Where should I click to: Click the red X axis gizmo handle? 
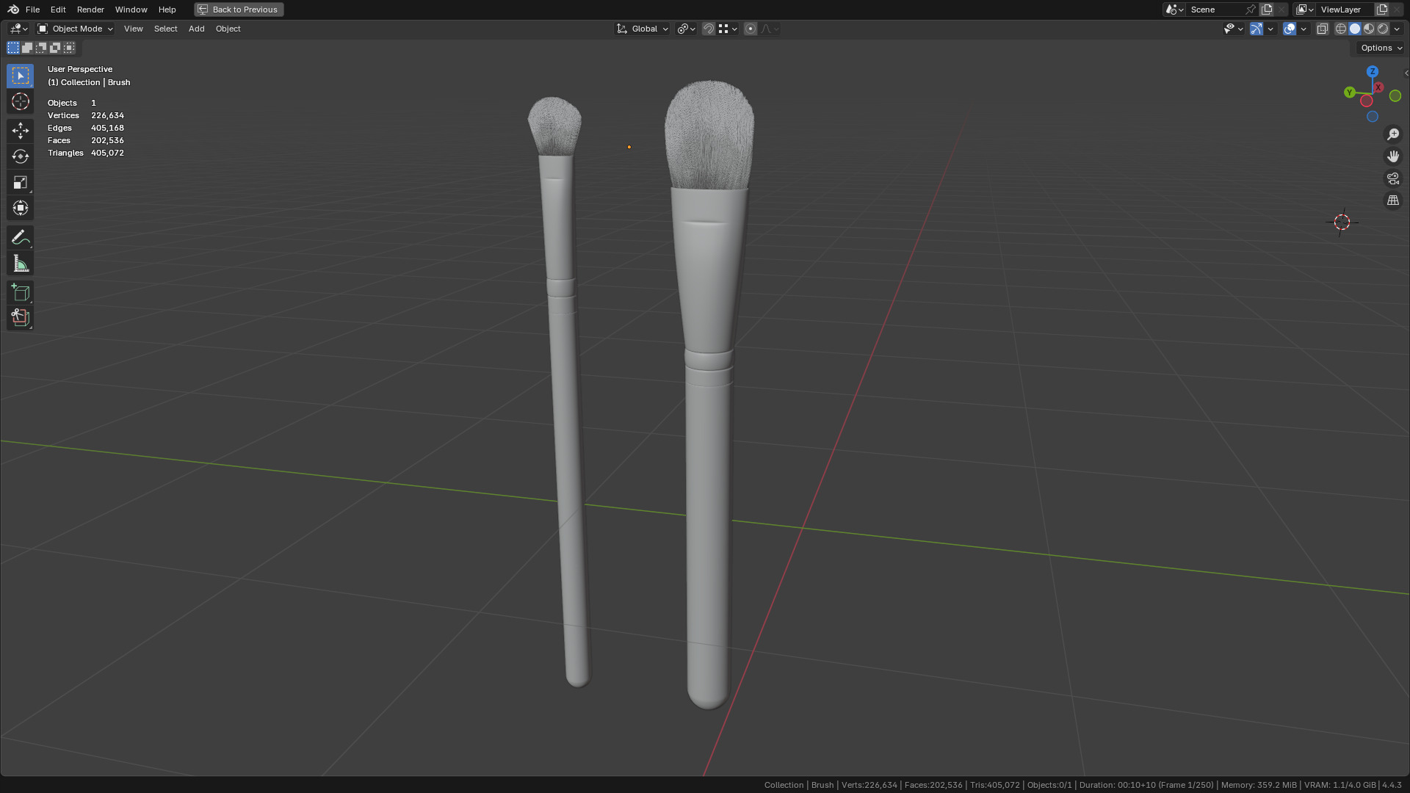tap(1378, 87)
